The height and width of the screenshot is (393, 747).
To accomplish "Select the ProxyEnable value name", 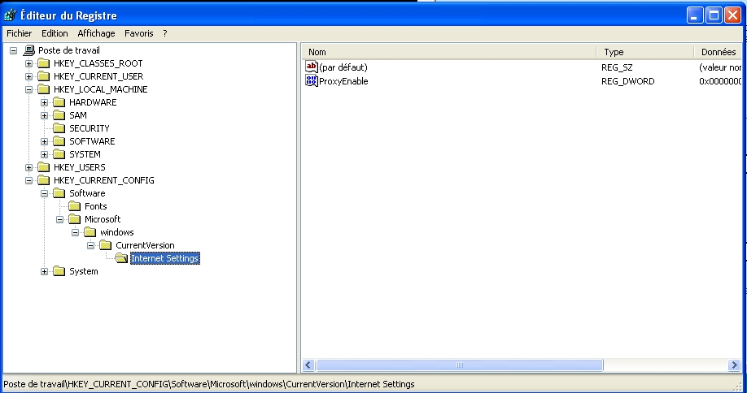I will [x=343, y=81].
